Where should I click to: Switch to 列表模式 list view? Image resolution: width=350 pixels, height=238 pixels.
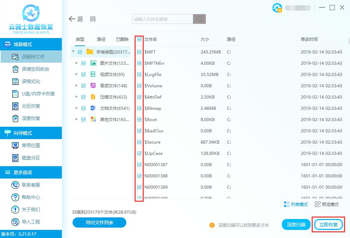click(x=296, y=204)
